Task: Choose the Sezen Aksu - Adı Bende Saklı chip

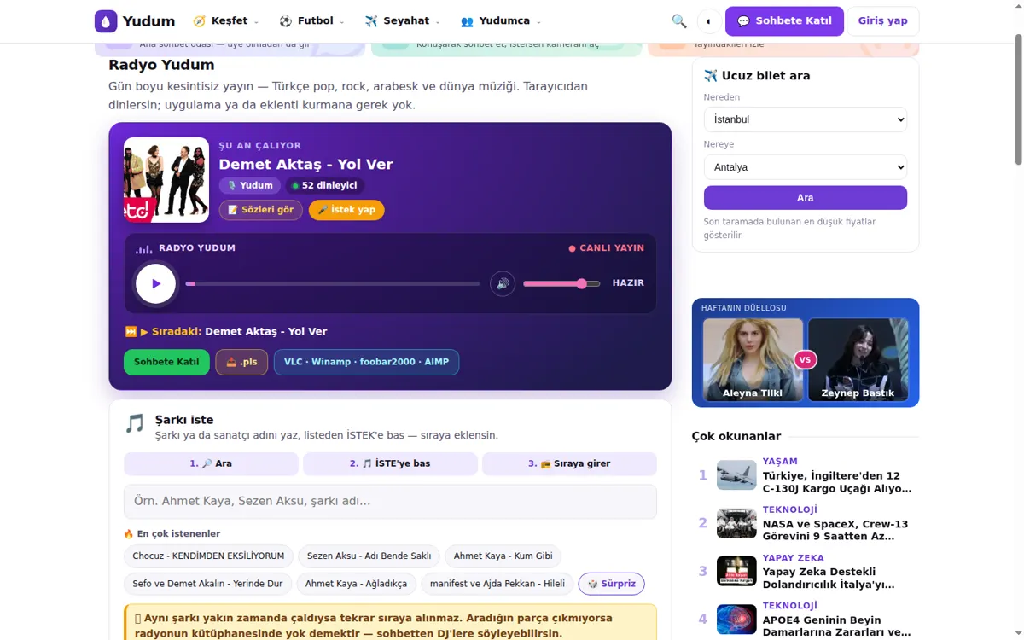Action: (369, 556)
